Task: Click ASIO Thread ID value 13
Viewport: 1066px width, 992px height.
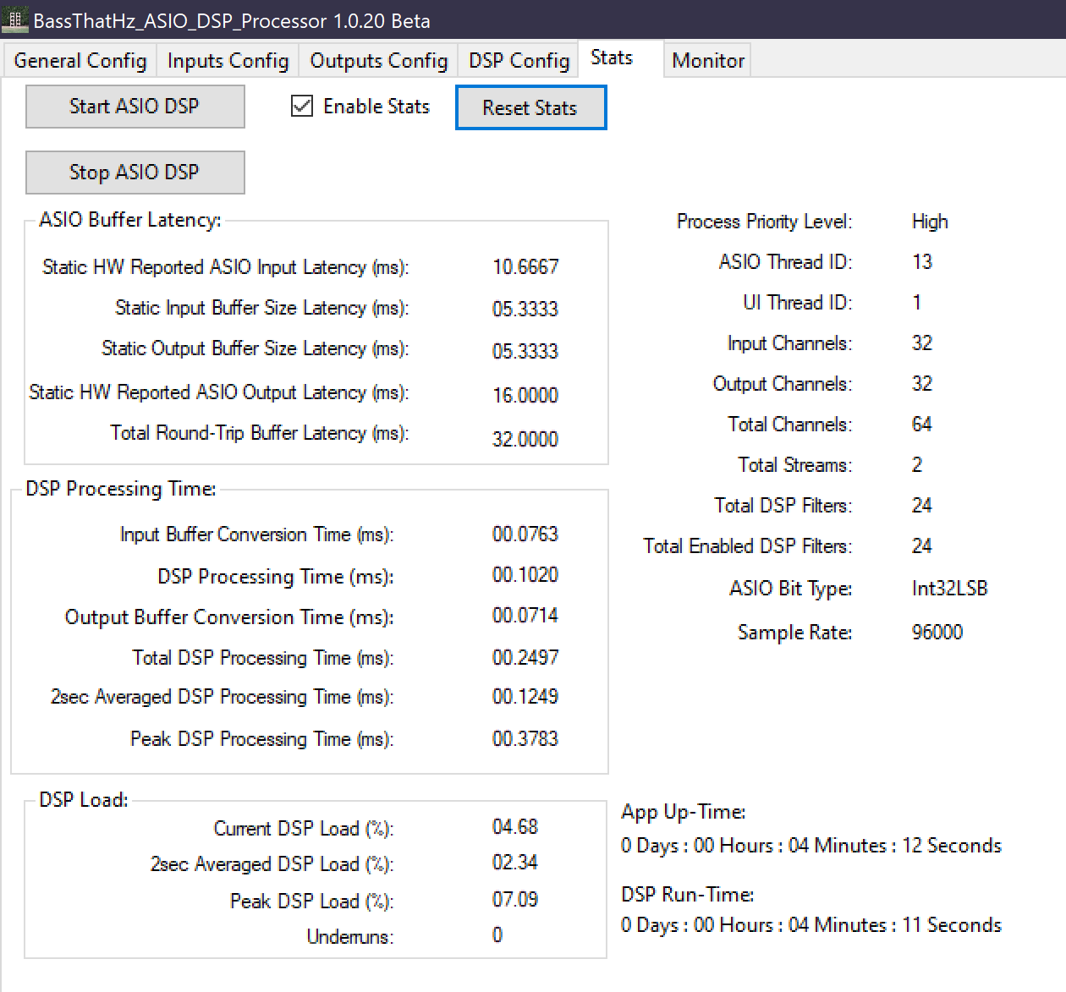Action: click(x=922, y=262)
